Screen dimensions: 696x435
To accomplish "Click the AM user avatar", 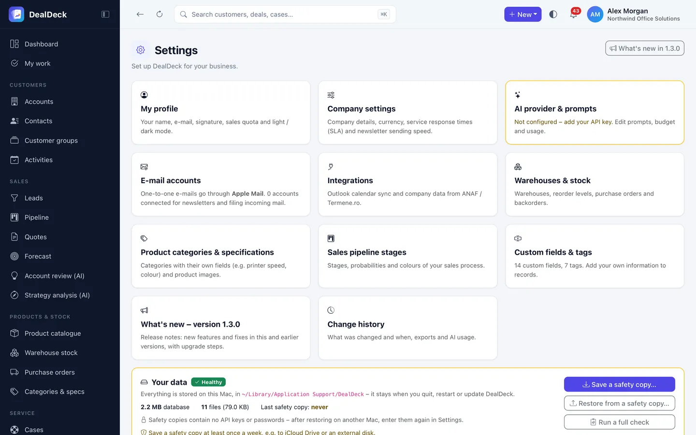I will [595, 14].
